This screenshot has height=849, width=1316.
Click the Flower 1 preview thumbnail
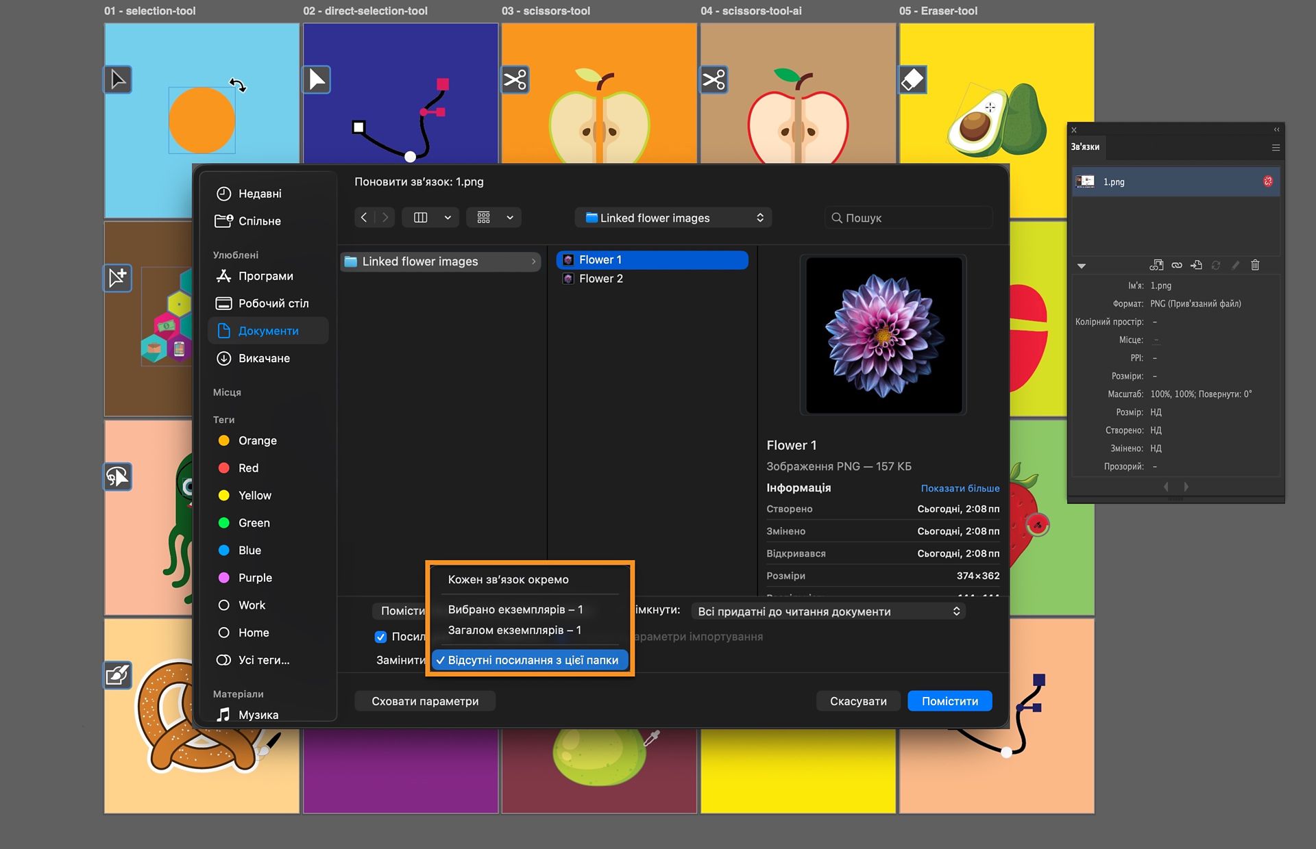(x=884, y=335)
